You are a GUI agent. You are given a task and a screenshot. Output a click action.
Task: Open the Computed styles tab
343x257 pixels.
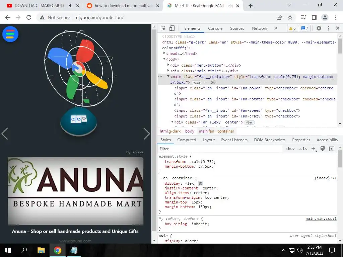[187, 140]
